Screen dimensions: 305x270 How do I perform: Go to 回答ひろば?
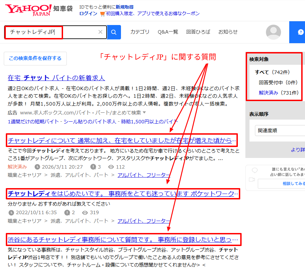198,32
